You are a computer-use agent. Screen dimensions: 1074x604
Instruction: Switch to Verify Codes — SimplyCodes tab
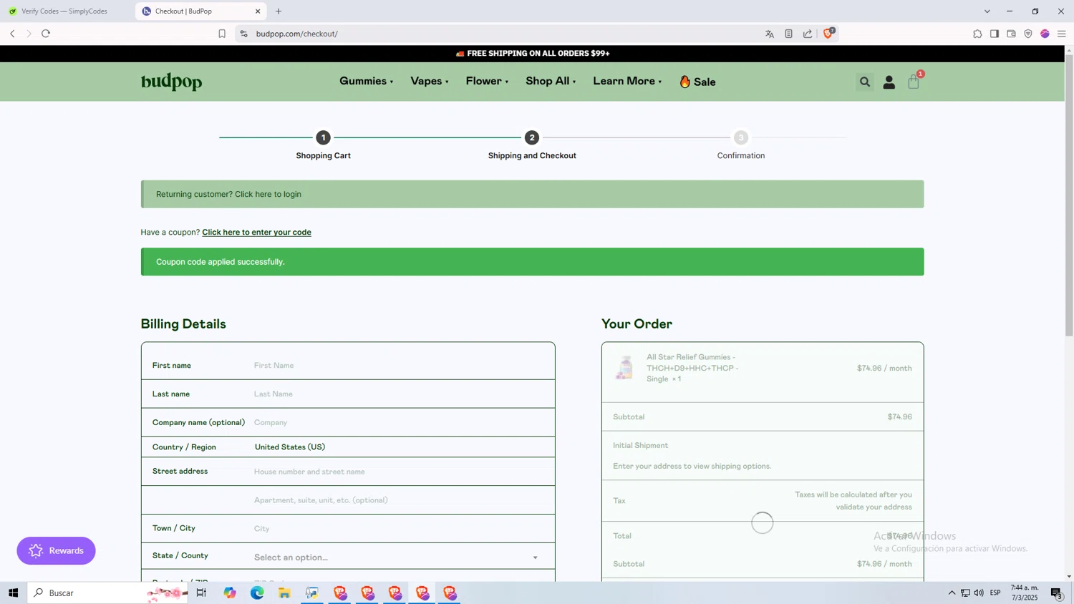(x=64, y=11)
